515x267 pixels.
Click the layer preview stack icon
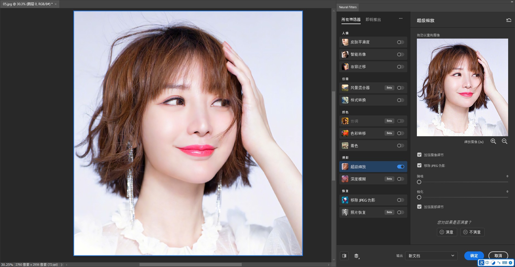[x=356, y=256]
